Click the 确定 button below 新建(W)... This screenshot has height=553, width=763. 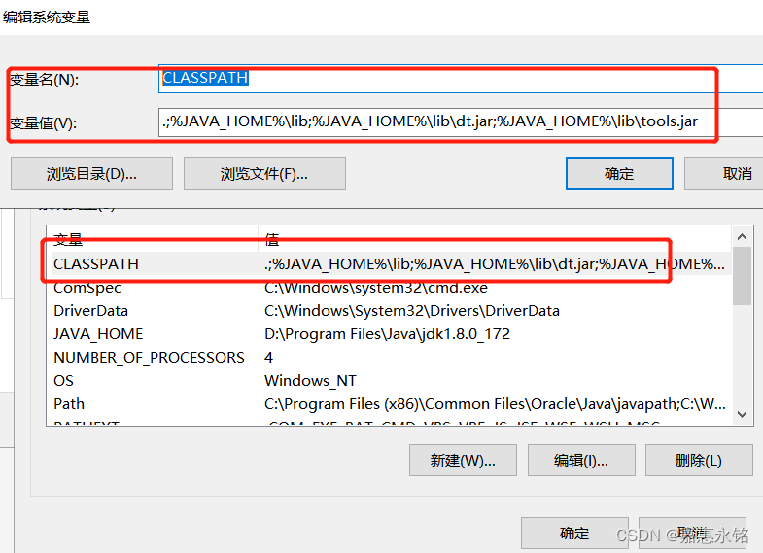(574, 533)
